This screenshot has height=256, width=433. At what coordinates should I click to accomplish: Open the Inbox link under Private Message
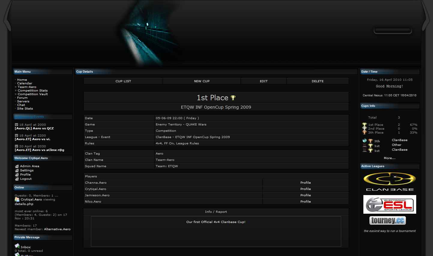point(26,247)
